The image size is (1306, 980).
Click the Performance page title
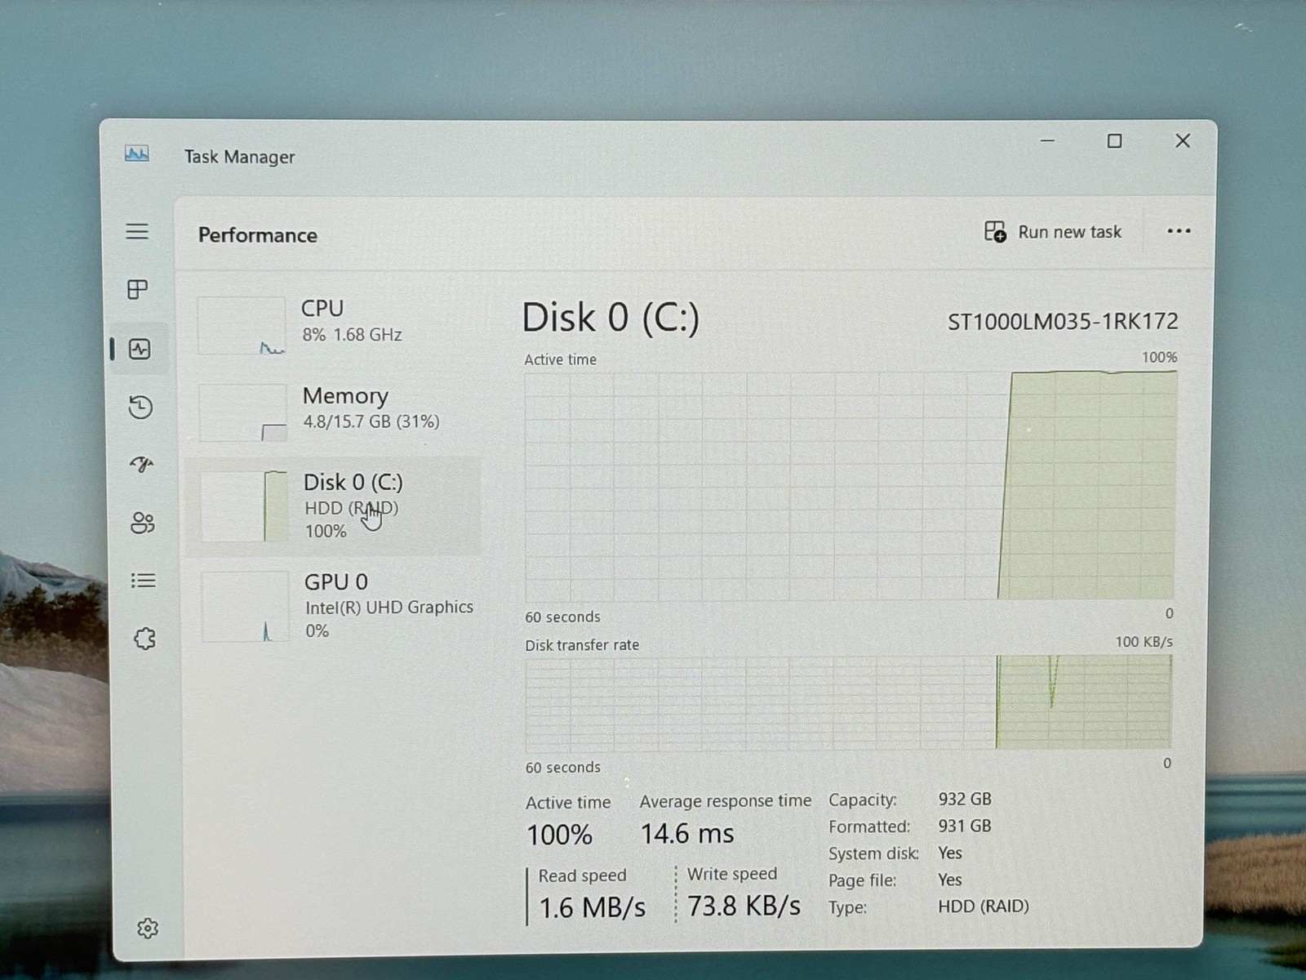[258, 235]
